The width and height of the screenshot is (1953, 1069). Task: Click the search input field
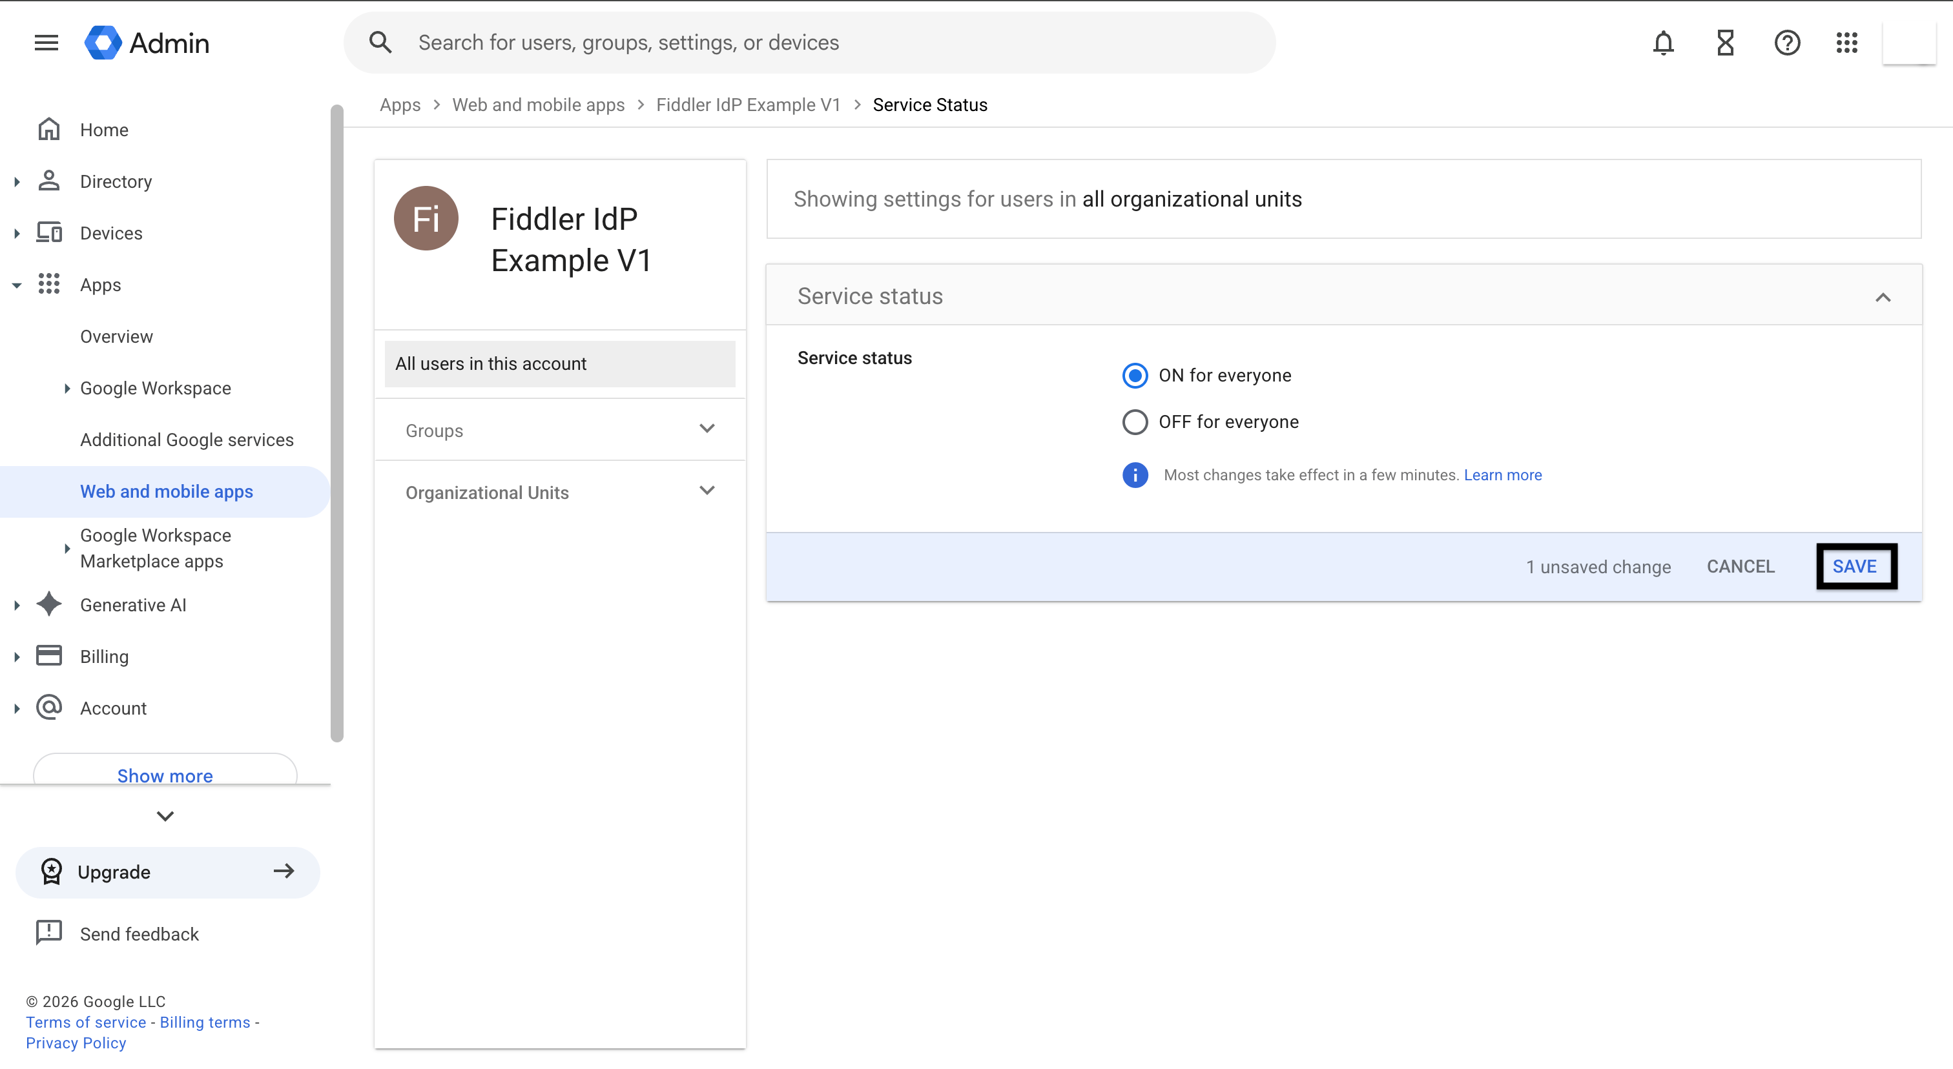(809, 43)
